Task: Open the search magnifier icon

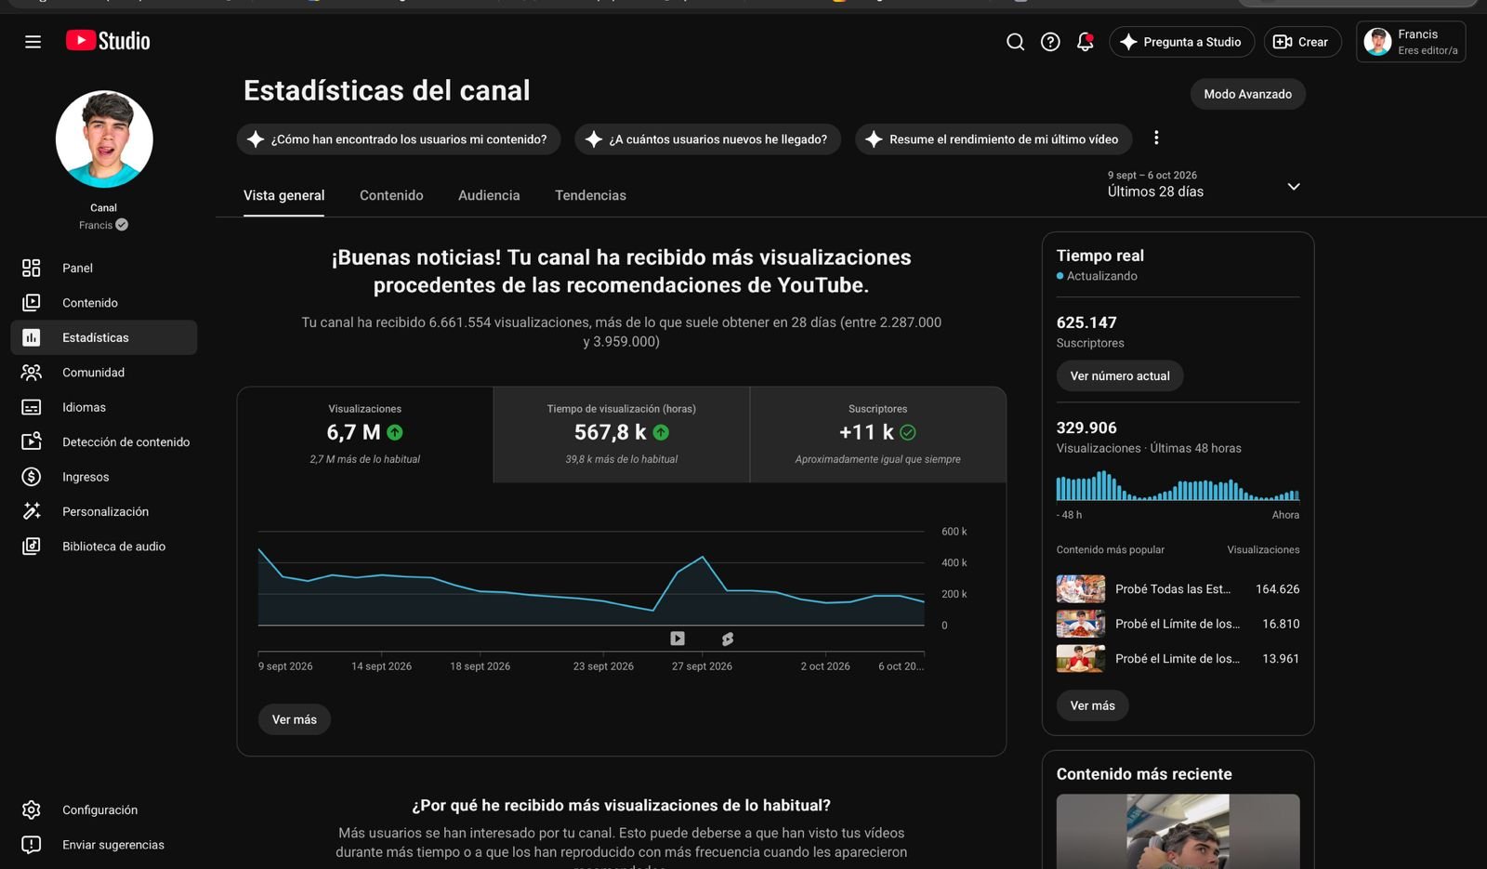Action: 1015,42
